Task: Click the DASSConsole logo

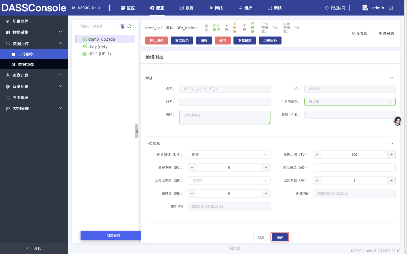Action: 34,8
